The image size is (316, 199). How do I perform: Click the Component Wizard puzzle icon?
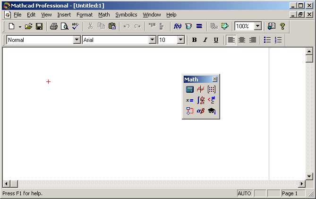(x=225, y=26)
